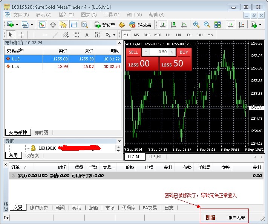Decrease lot volume with down arrow
Screen dimensions: 268x224
tap(146, 52)
